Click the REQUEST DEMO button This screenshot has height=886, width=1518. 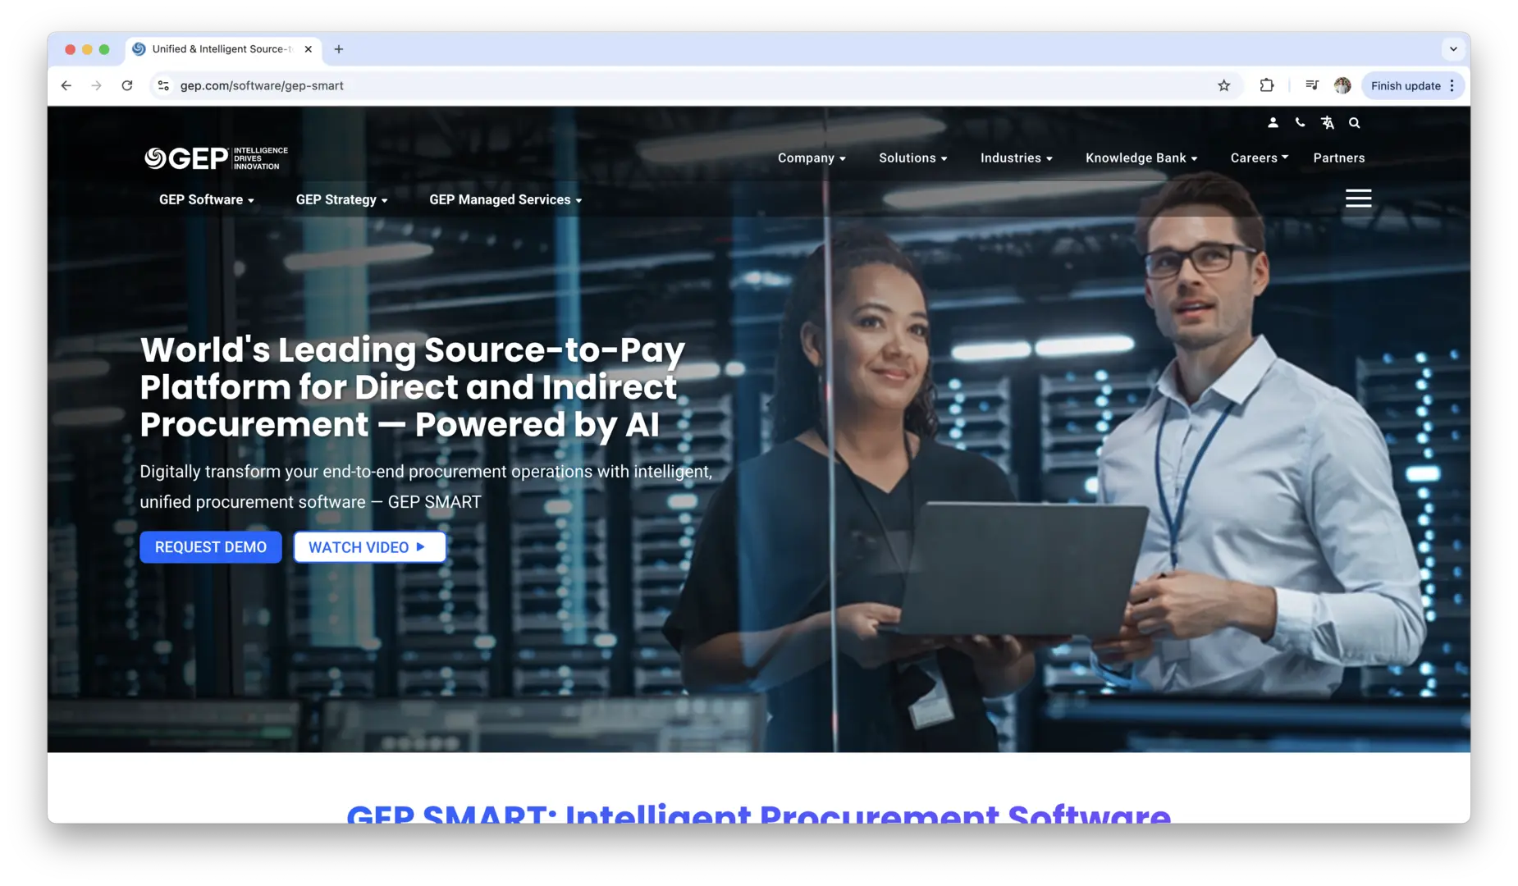(210, 547)
